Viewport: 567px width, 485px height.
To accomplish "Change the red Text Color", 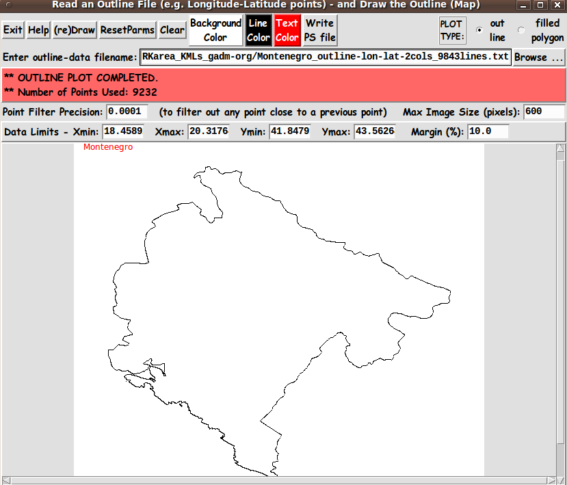I will tap(287, 30).
